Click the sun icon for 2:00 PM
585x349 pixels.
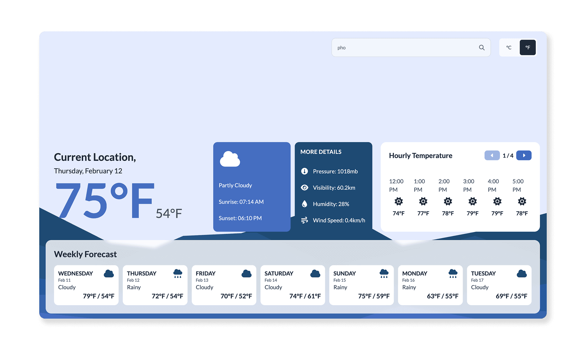click(448, 201)
